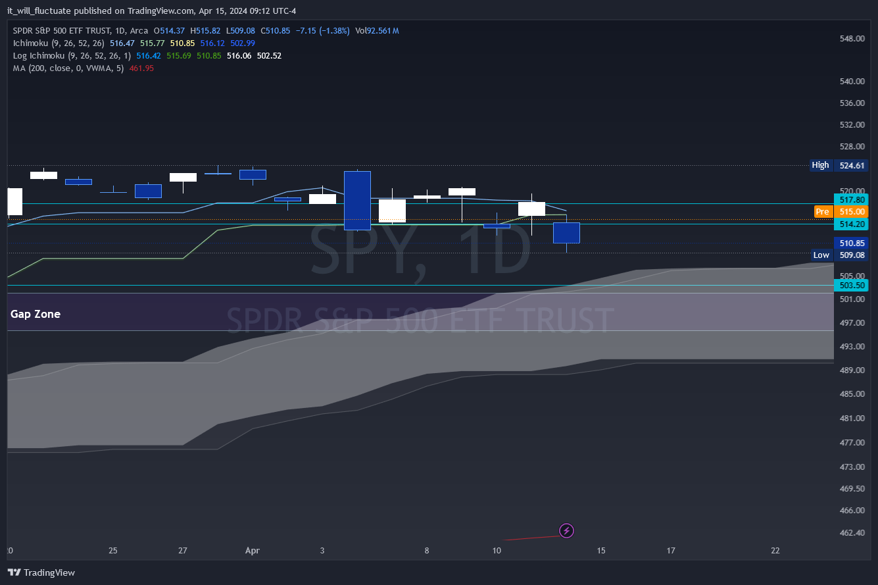
Task: Click the 497.00 price axis label
Action: coord(852,322)
